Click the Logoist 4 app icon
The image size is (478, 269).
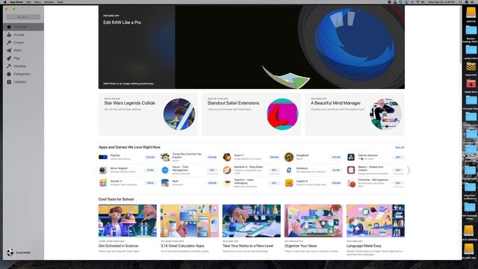(289, 182)
